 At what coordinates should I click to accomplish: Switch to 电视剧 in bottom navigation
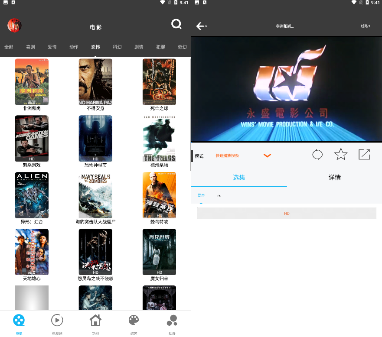(x=57, y=323)
